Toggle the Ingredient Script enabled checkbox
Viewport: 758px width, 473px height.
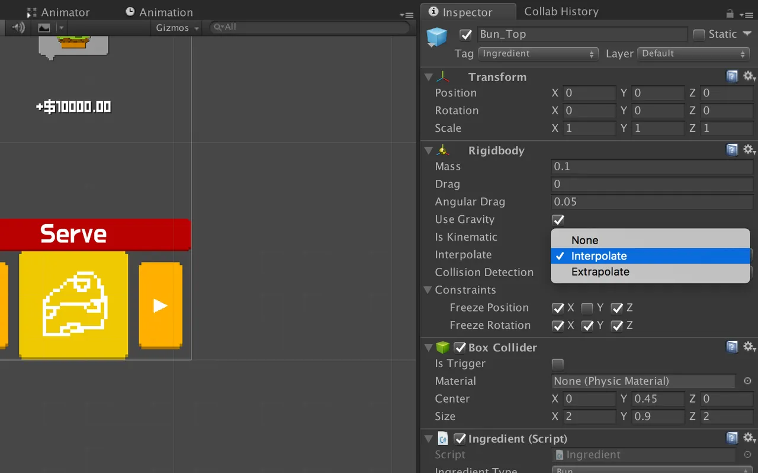[460, 439]
